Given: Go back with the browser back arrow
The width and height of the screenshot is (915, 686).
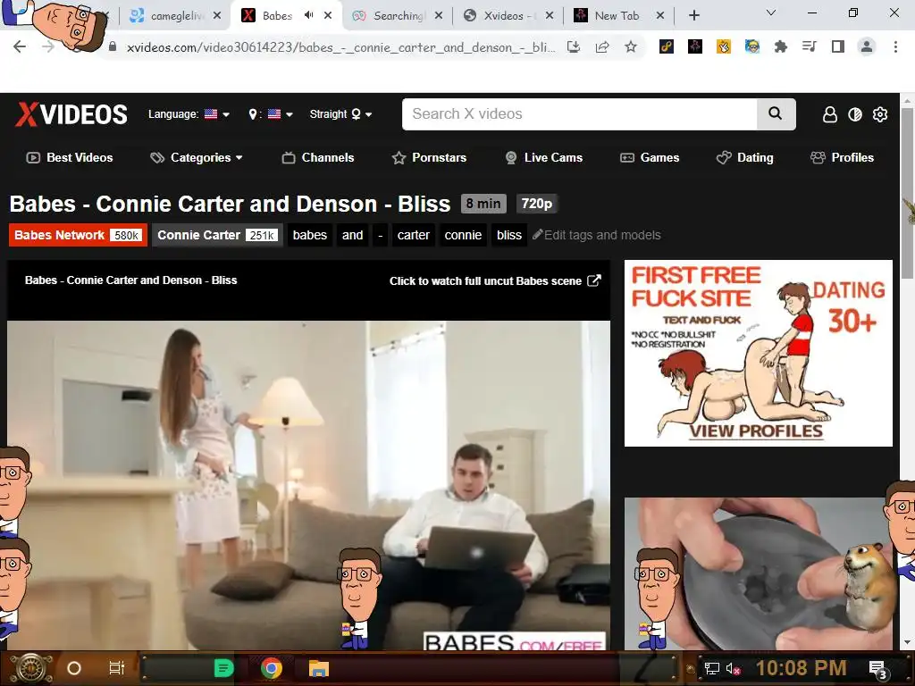Looking at the screenshot, I should point(20,46).
